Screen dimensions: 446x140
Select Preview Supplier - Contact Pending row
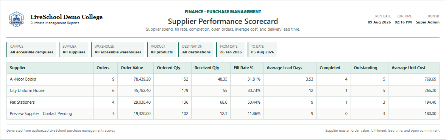[223, 114]
